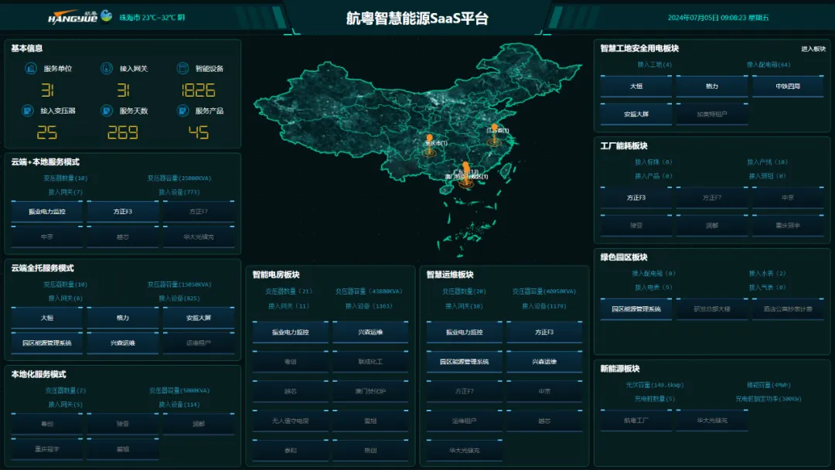Select 重庆冠宇 in 工厂能耗板块
835x470 pixels.
click(x=788, y=226)
